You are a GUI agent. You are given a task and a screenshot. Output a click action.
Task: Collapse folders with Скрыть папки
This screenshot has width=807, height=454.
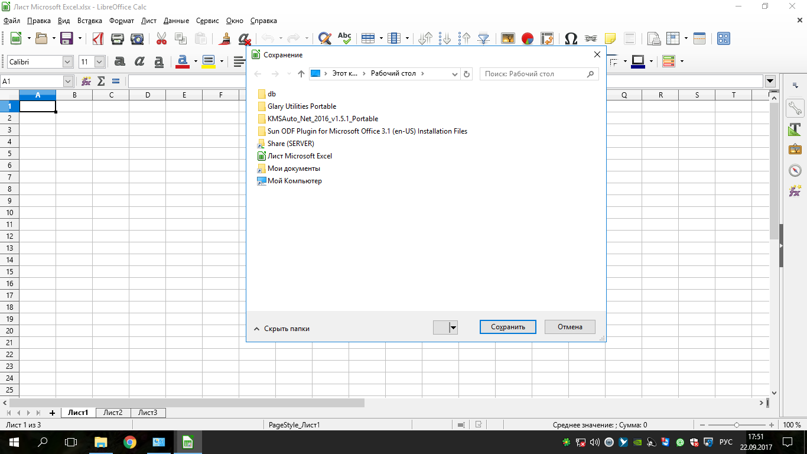tap(281, 328)
